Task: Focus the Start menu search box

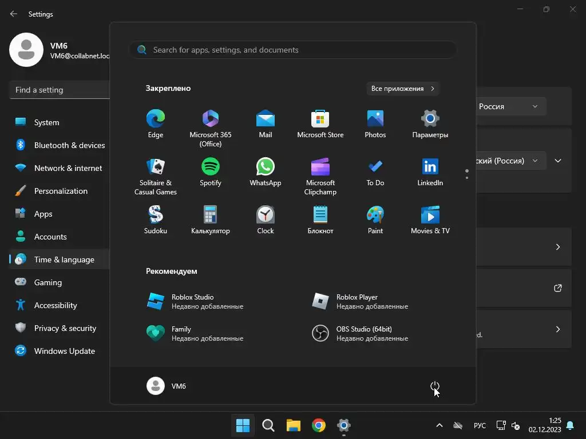Action: (292, 50)
